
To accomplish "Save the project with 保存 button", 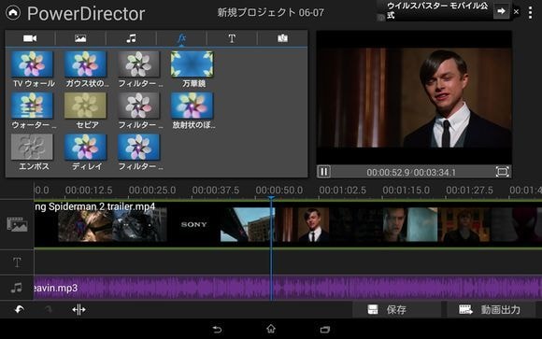I will pos(396,310).
